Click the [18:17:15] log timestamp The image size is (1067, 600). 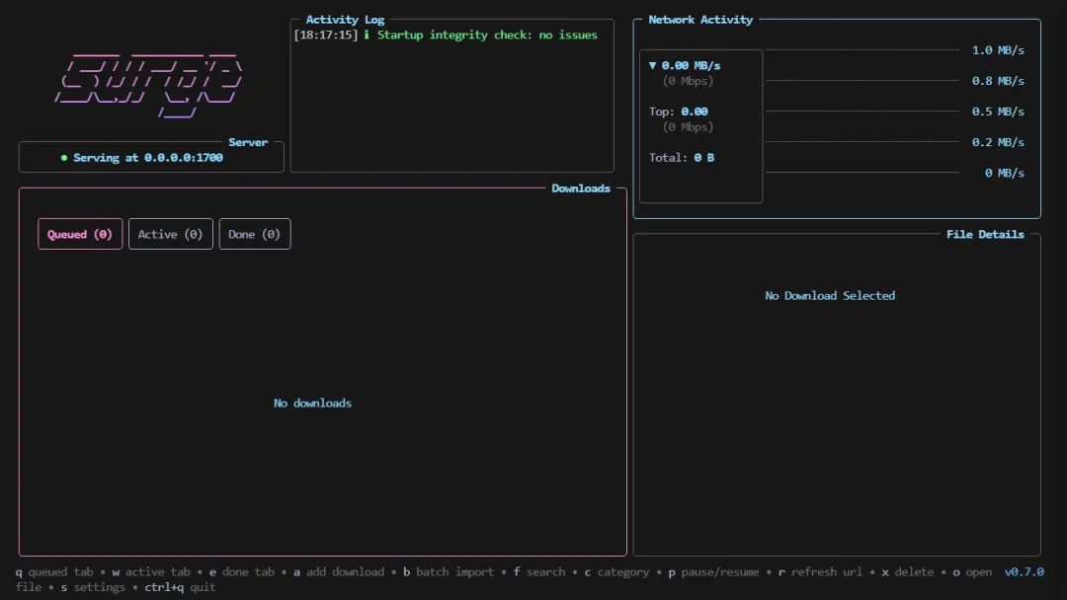326,35
